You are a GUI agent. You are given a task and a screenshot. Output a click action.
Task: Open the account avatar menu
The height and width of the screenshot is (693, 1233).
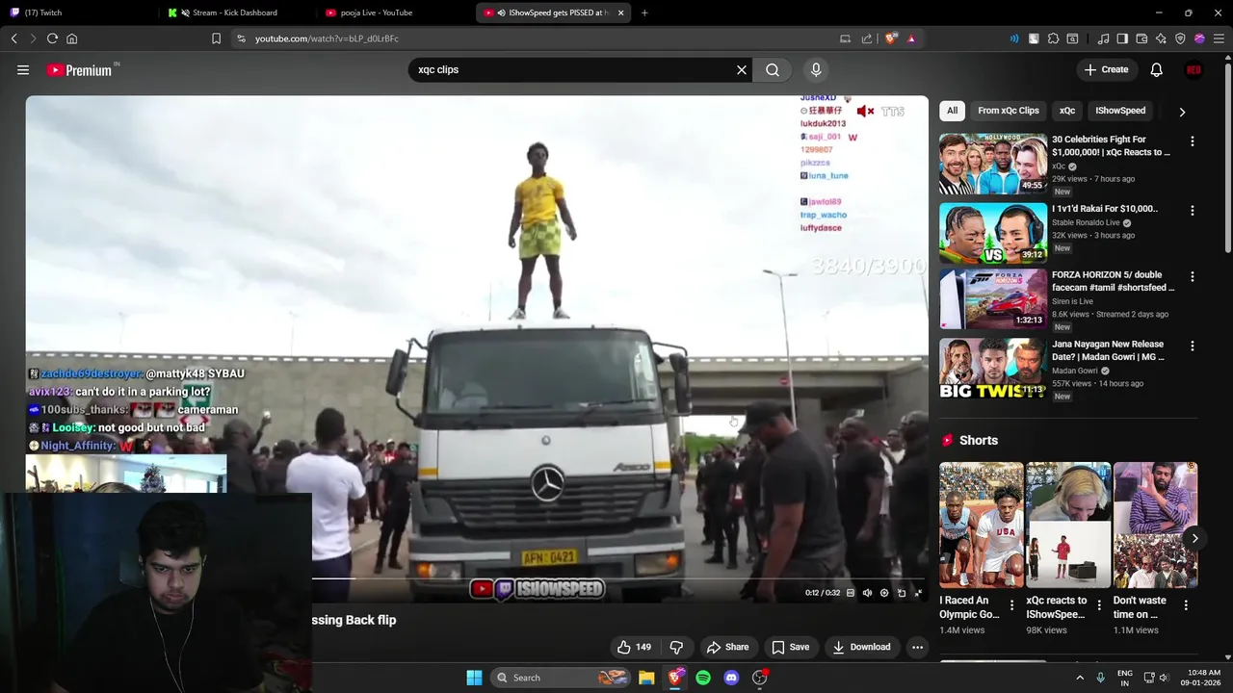(x=1194, y=69)
